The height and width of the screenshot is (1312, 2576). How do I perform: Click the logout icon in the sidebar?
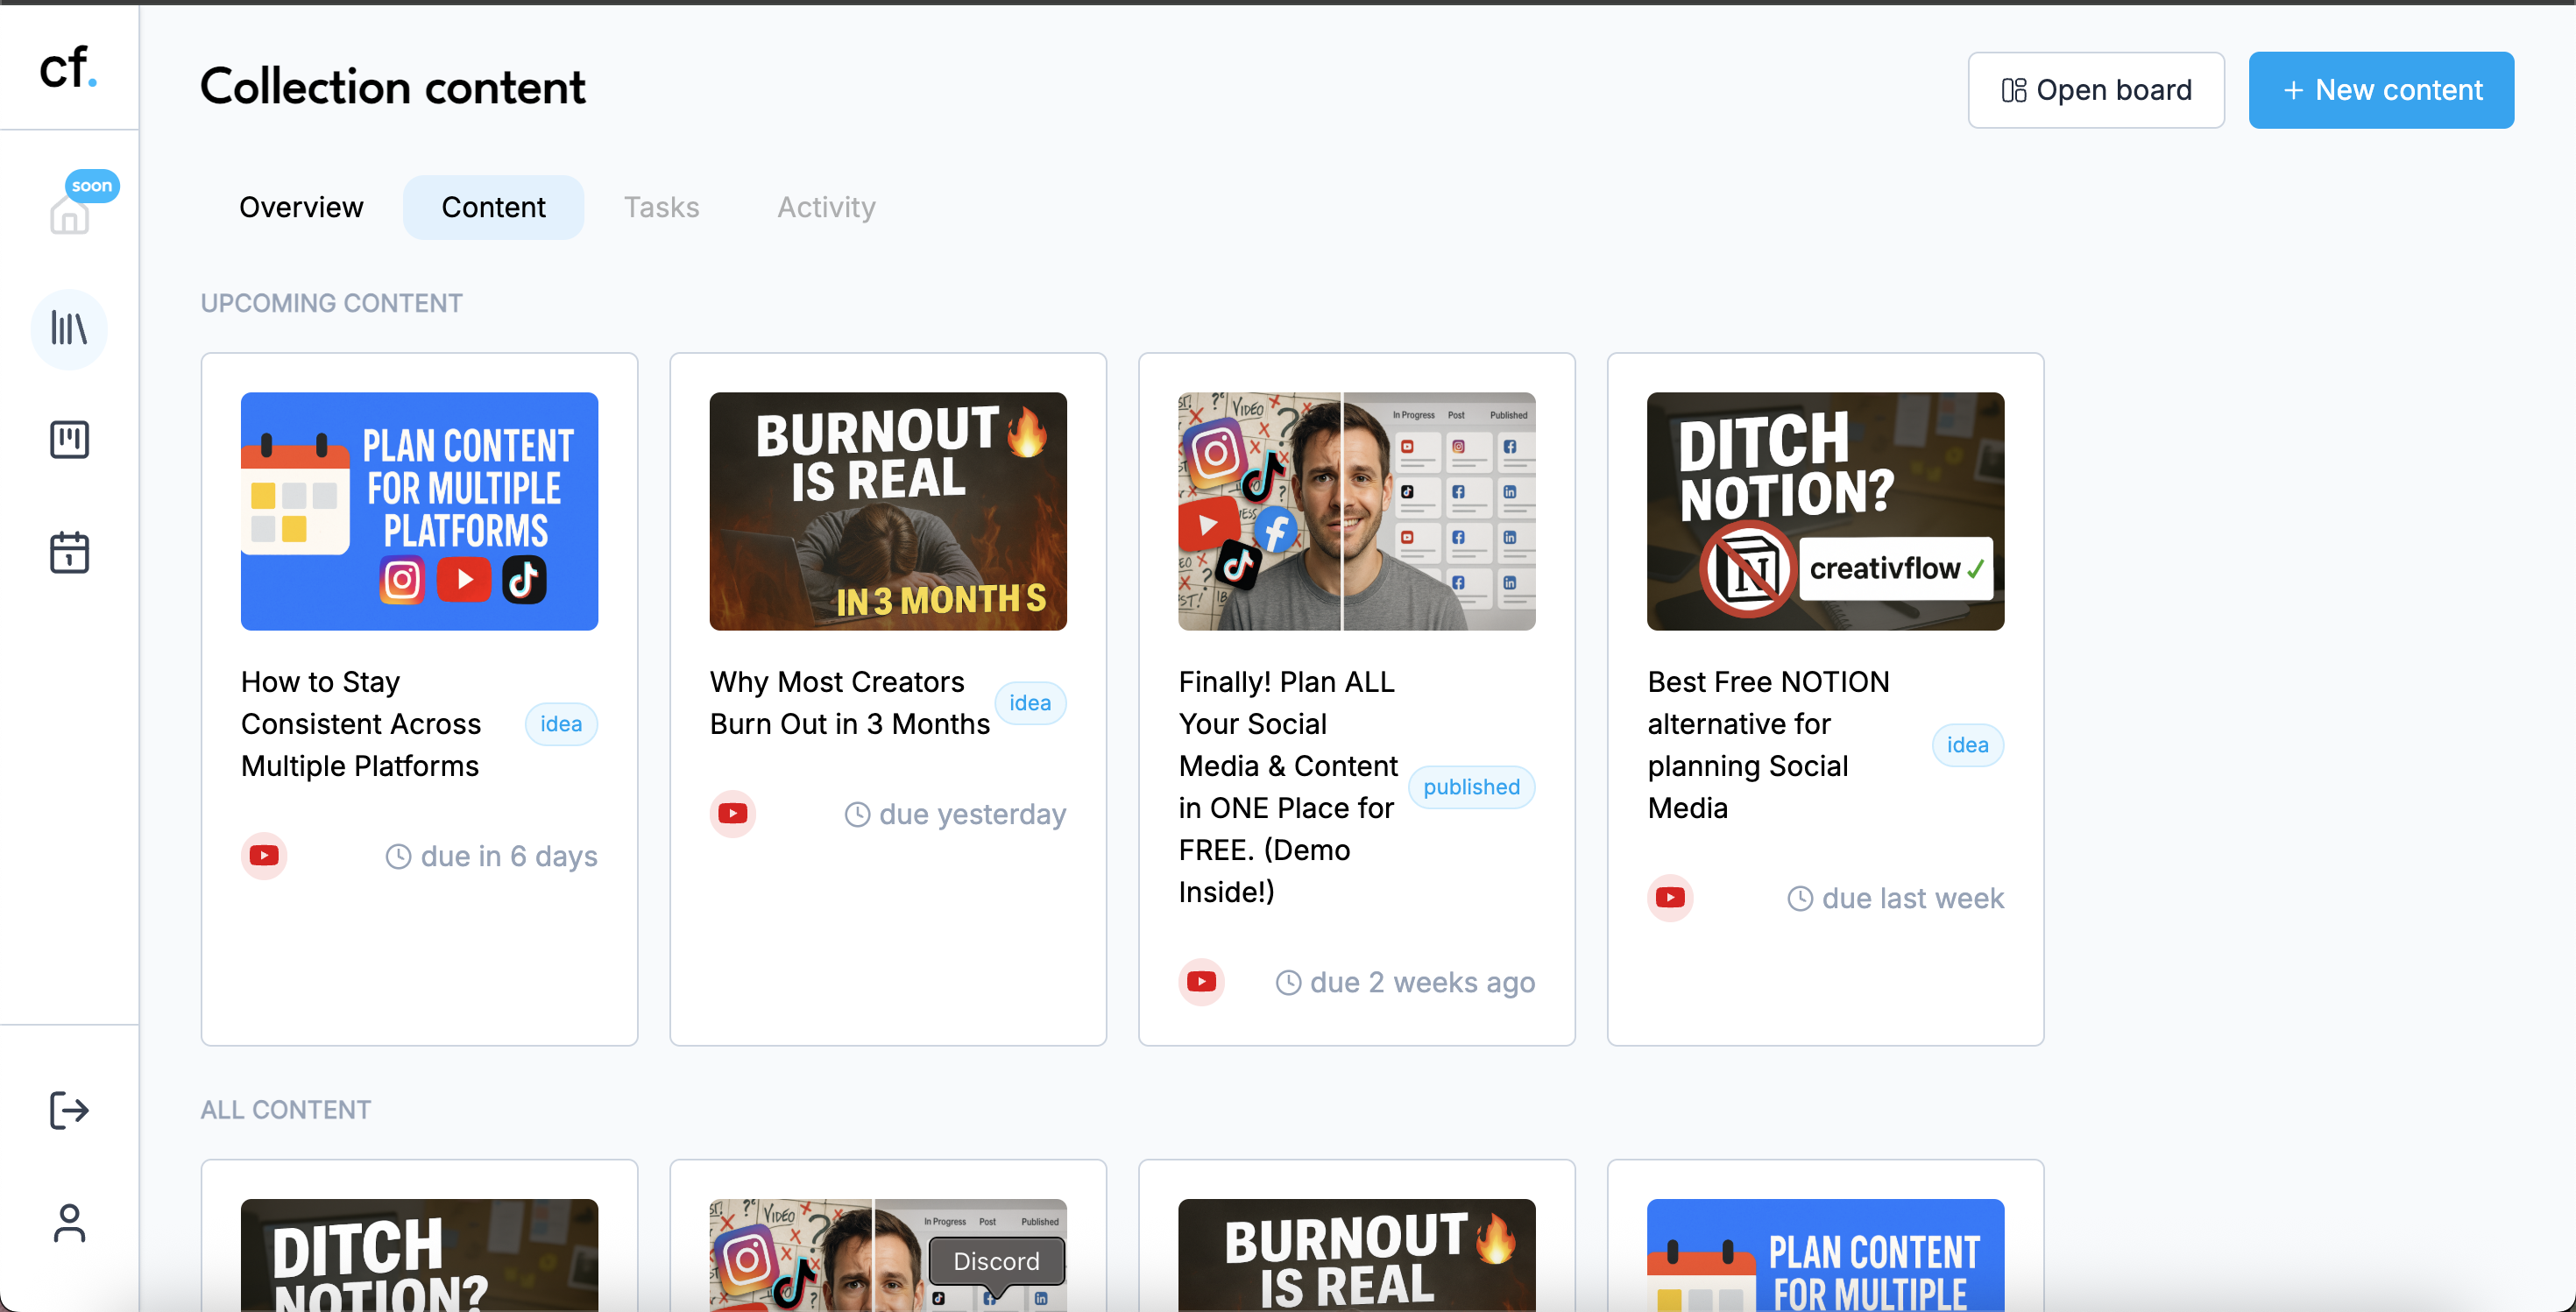click(69, 1109)
